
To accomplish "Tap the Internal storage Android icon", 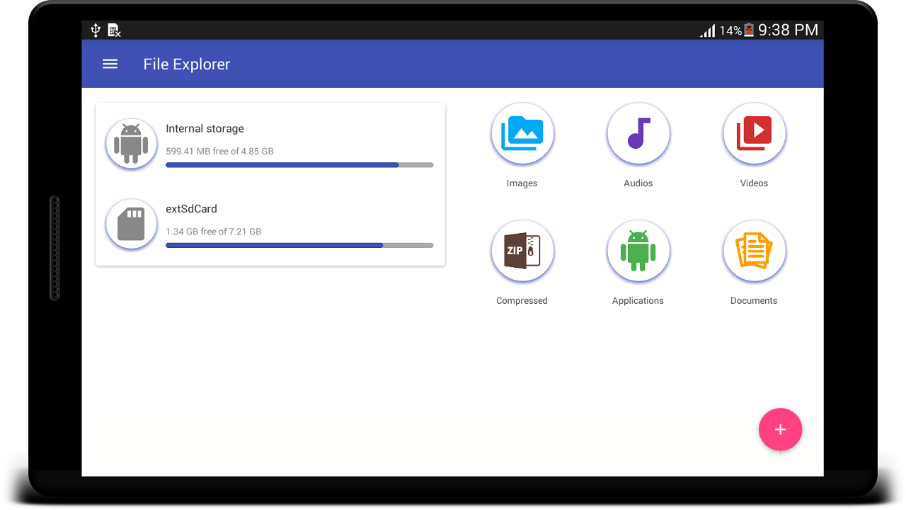I will point(131,144).
